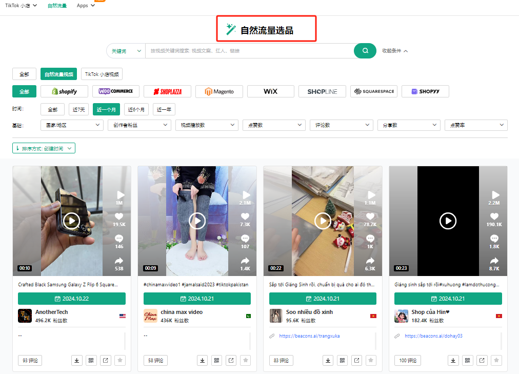Screen dimensions: 519x374
Task: Download the AnotherTech video
Action: (76, 360)
